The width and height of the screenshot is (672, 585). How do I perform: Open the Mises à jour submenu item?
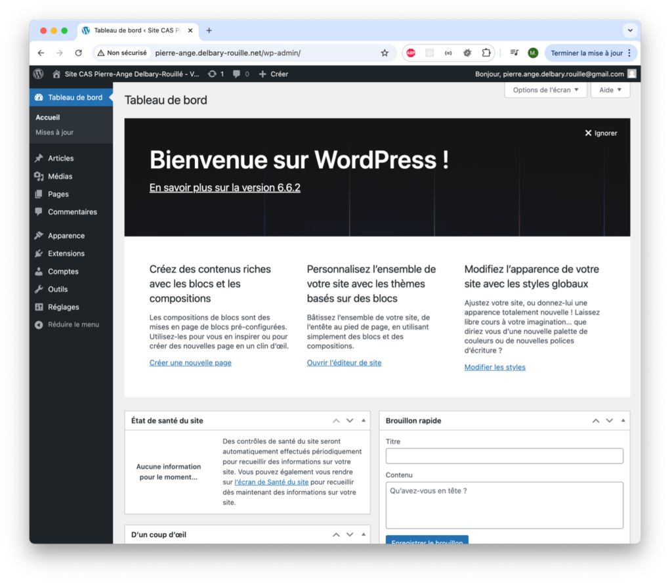coord(54,133)
